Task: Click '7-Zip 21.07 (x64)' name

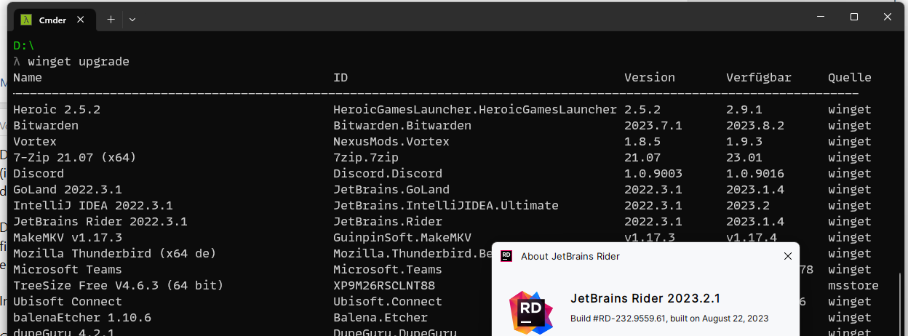Action: (75, 158)
